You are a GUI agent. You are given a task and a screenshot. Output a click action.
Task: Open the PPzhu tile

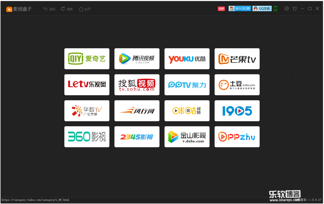237,137
